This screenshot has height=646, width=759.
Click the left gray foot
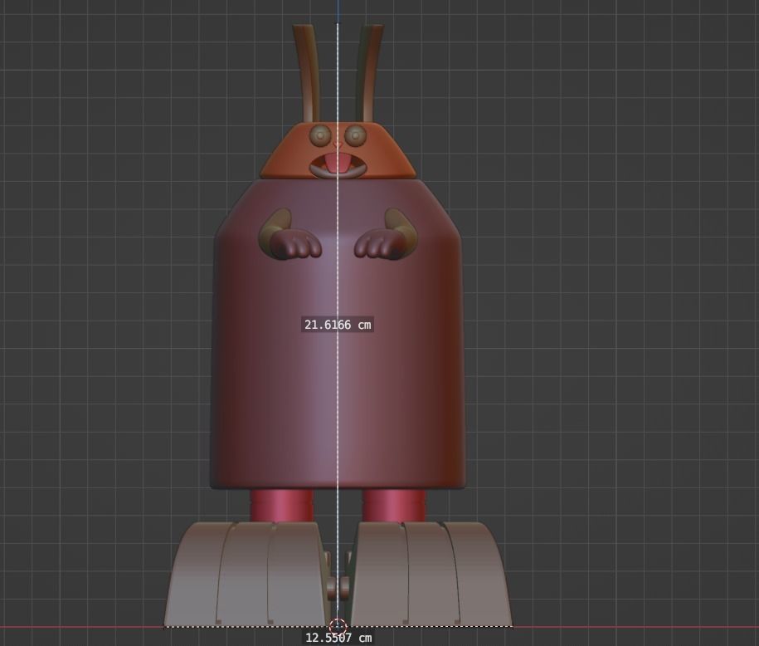click(246, 574)
